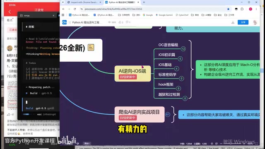Click the OC语言编程 topic text
This screenshot has width=265, height=149.
(168, 45)
